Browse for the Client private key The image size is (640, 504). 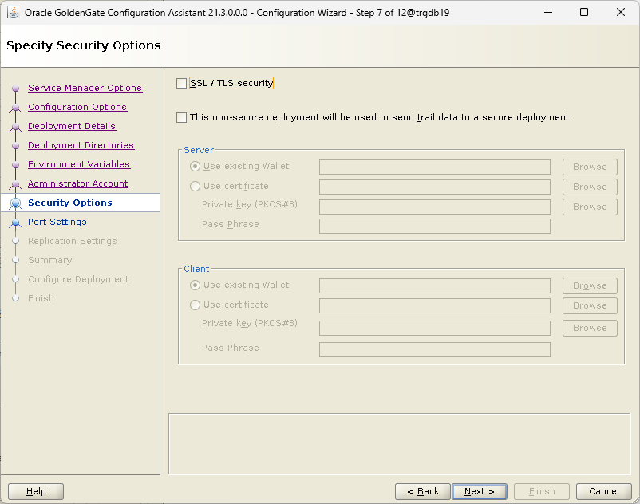coord(590,328)
